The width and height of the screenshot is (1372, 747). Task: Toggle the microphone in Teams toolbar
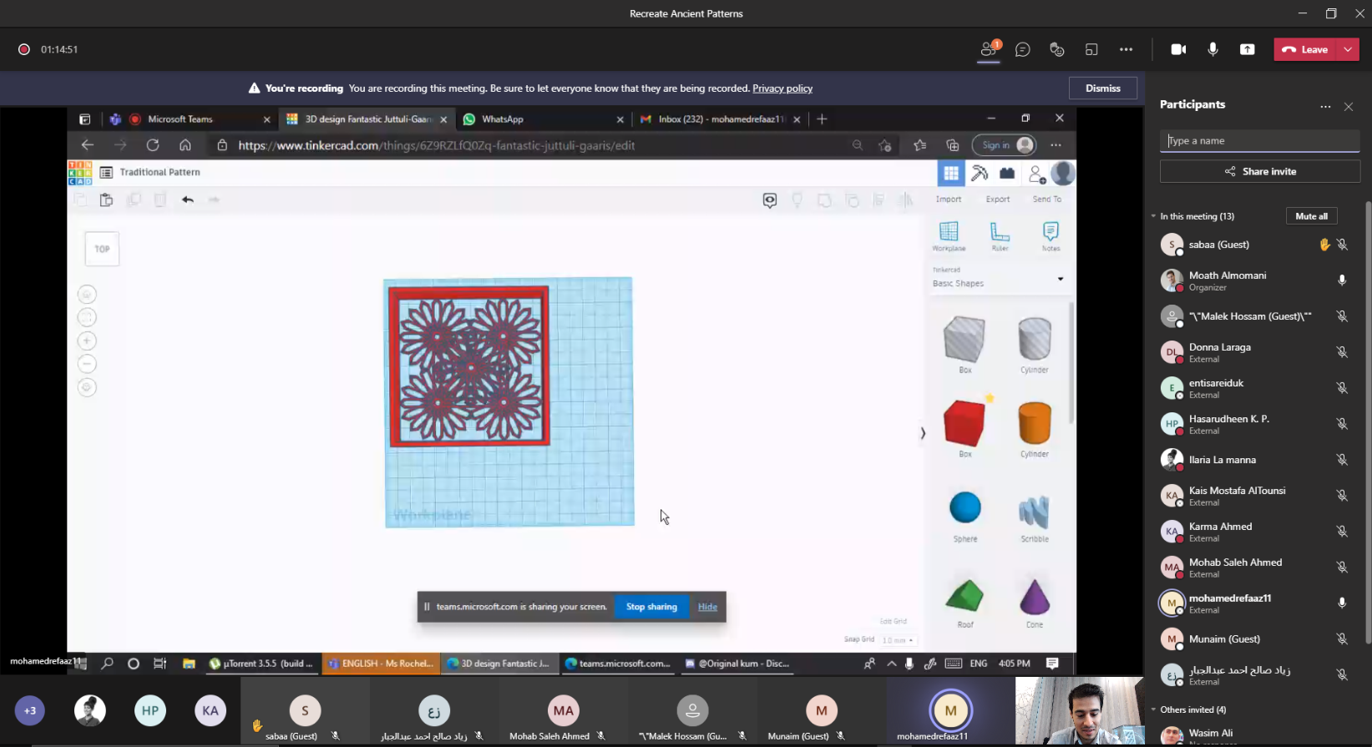(1213, 49)
